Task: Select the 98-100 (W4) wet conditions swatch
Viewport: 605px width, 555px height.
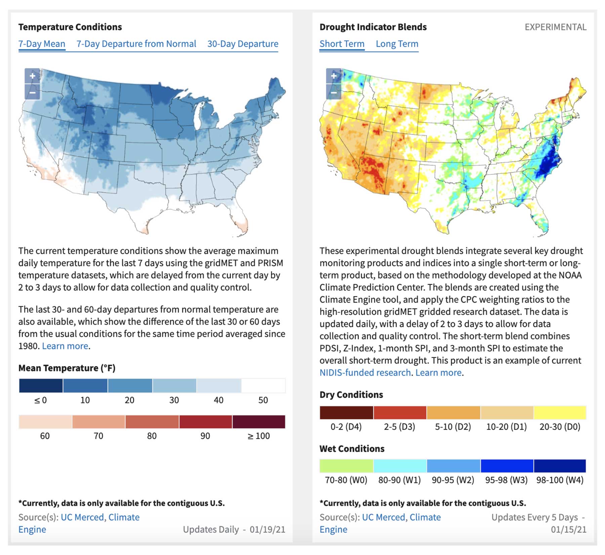Action: coord(560,466)
